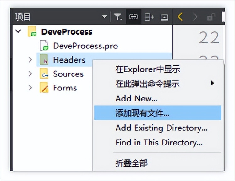Select the DeveProcess.pro file icon
The image size is (235, 181).
coord(44,46)
